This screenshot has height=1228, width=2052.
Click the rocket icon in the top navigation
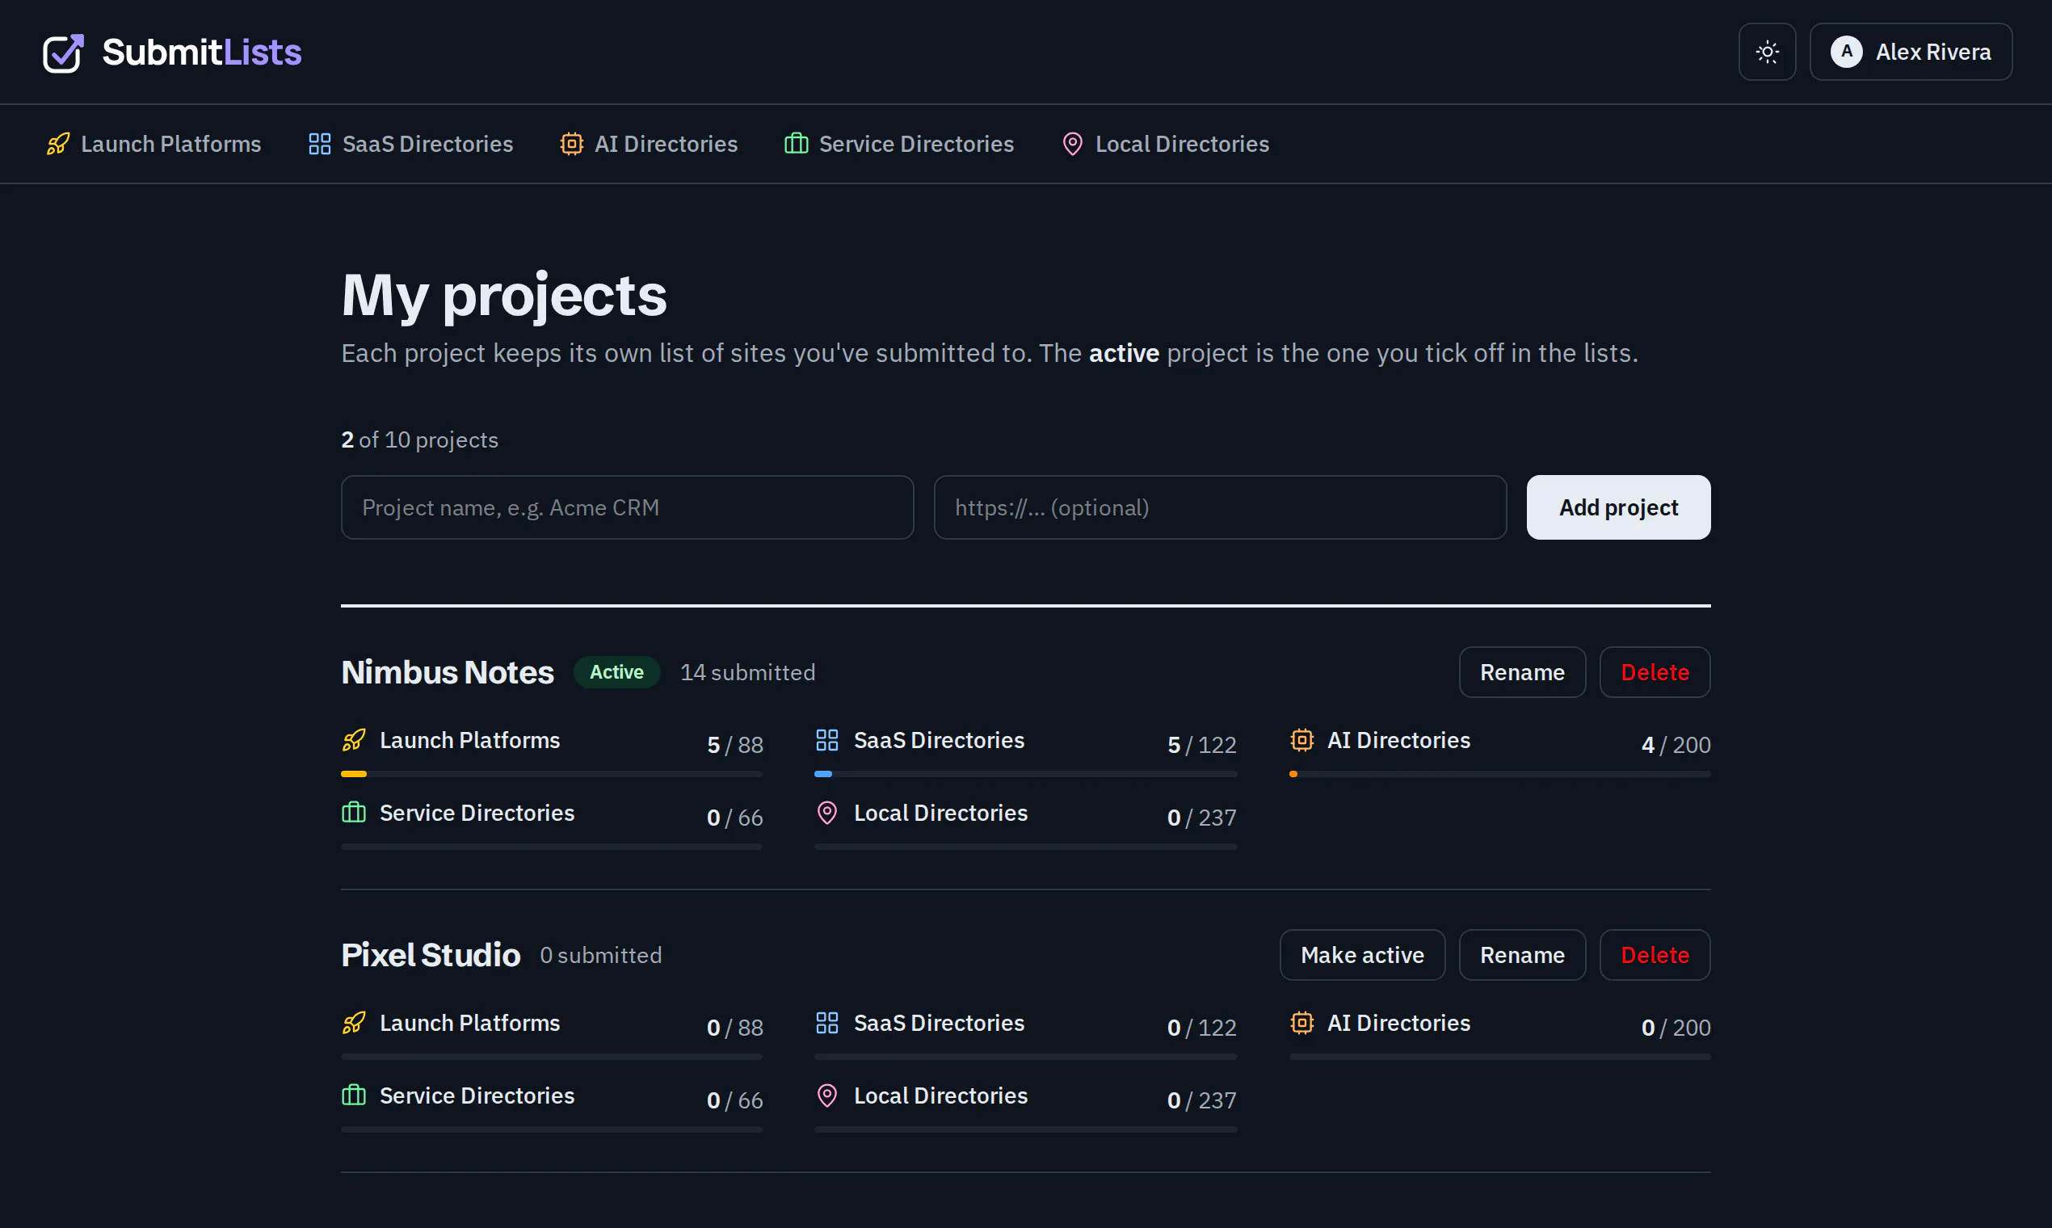click(x=58, y=144)
